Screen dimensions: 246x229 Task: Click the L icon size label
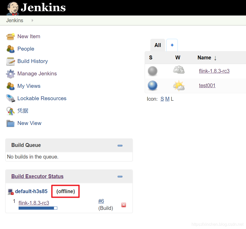pyautogui.click(x=172, y=99)
